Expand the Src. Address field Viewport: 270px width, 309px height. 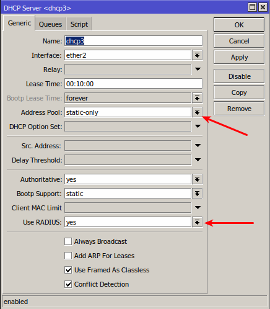coord(198,146)
